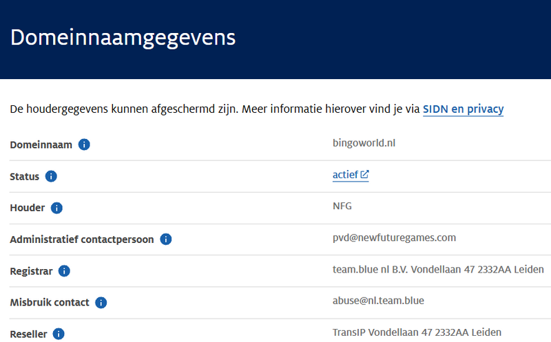Click the Domeinnaamgegevens page heading
Viewport: 551px width, 342px height.
tap(123, 38)
